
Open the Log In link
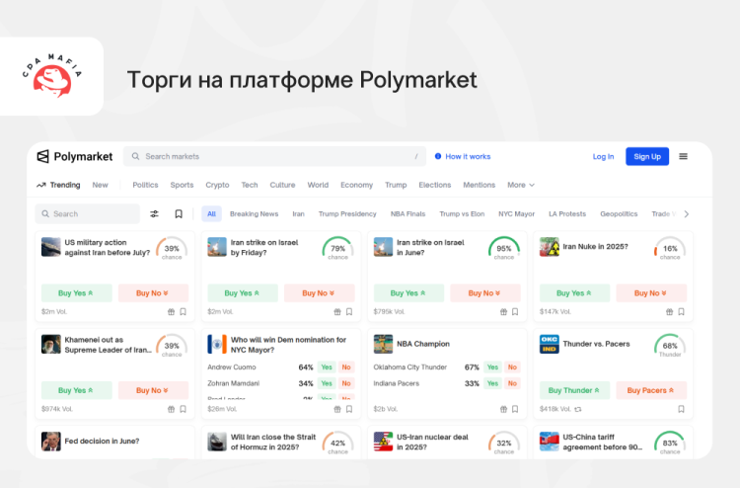coord(603,156)
